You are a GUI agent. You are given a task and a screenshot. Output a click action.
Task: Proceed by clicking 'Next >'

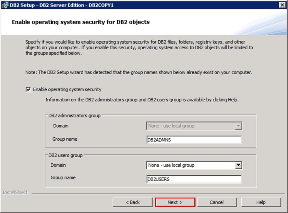[x=175, y=202]
